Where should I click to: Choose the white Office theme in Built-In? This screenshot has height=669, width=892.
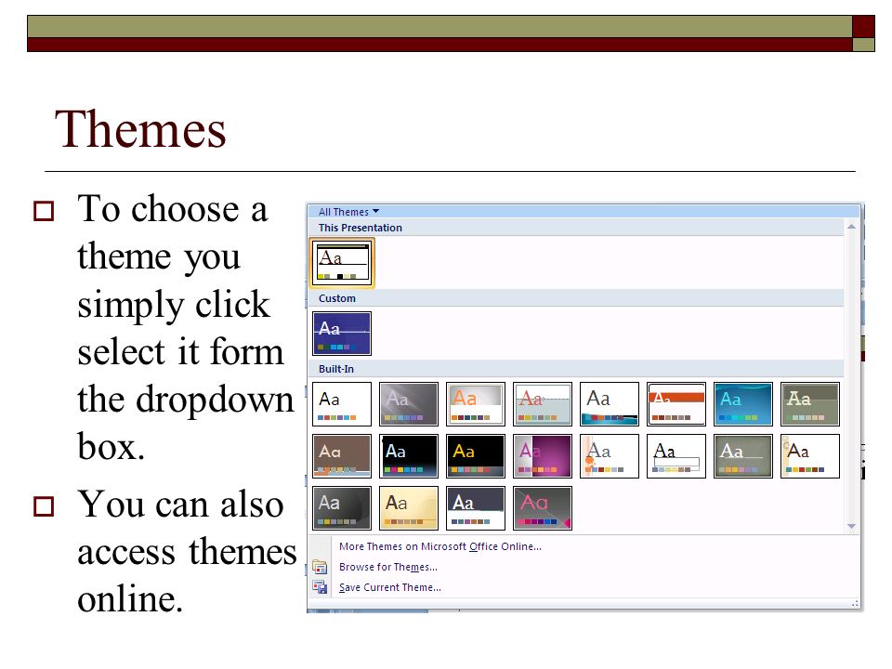tap(342, 404)
